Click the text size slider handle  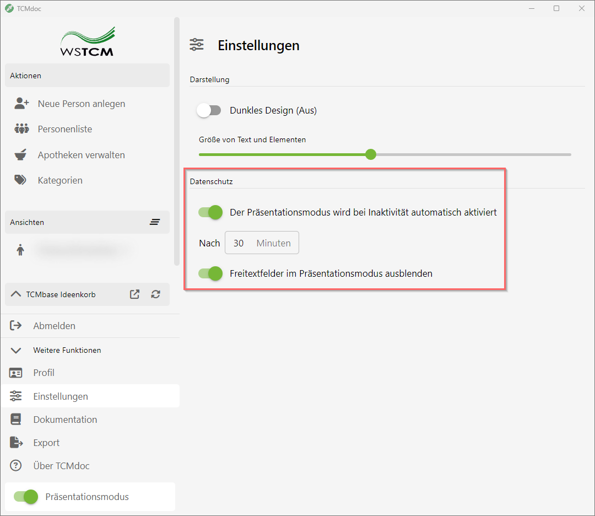point(371,154)
